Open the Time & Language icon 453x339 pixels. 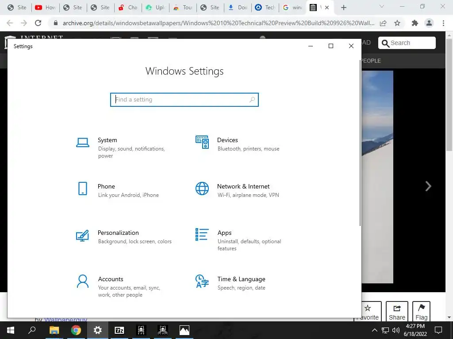(202, 281)
